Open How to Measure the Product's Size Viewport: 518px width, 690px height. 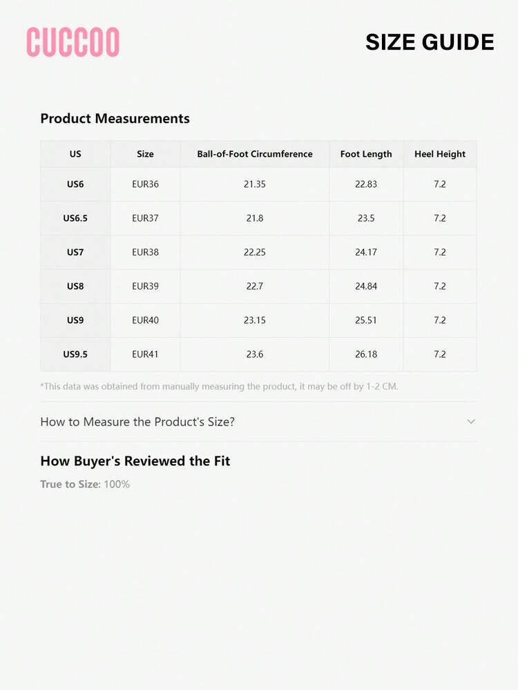coord(137,421)
